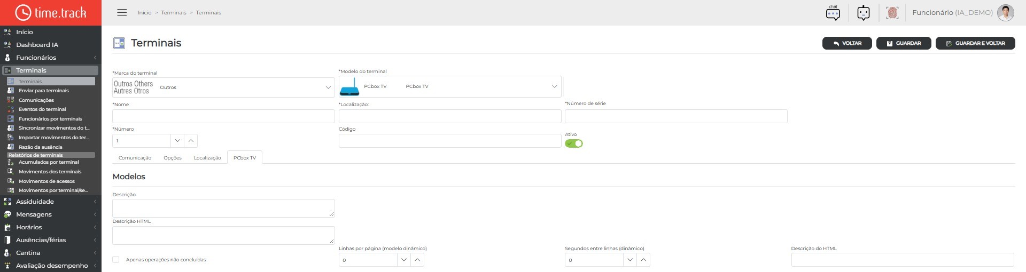Open the robot assistant icon
Viewport: 1026px width, 272px height.
pyautogui.click(x=864, y=13)
